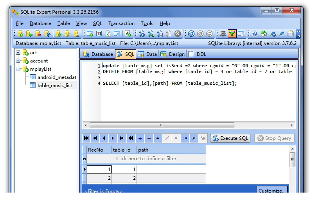Click the refresh data arrow in navigator
Image resolution: width=313 pixels, height=200 pixels.
coord(185,138)
